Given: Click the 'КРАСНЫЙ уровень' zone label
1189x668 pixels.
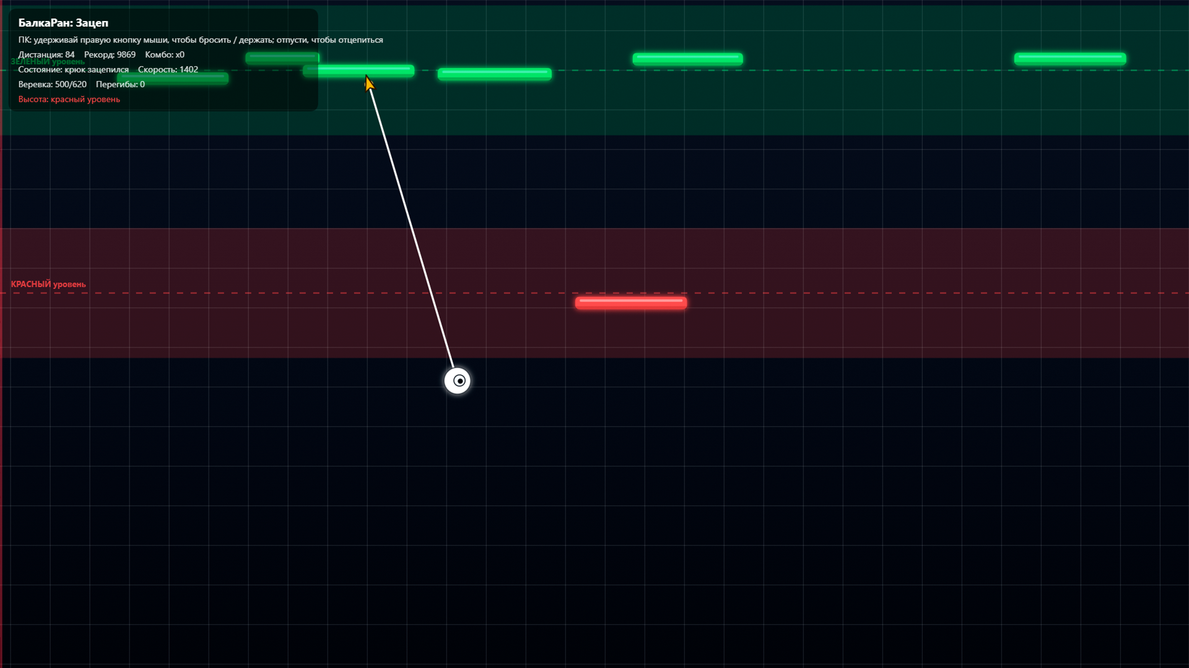Looking at the screenshot, I should tap(48, 284).
